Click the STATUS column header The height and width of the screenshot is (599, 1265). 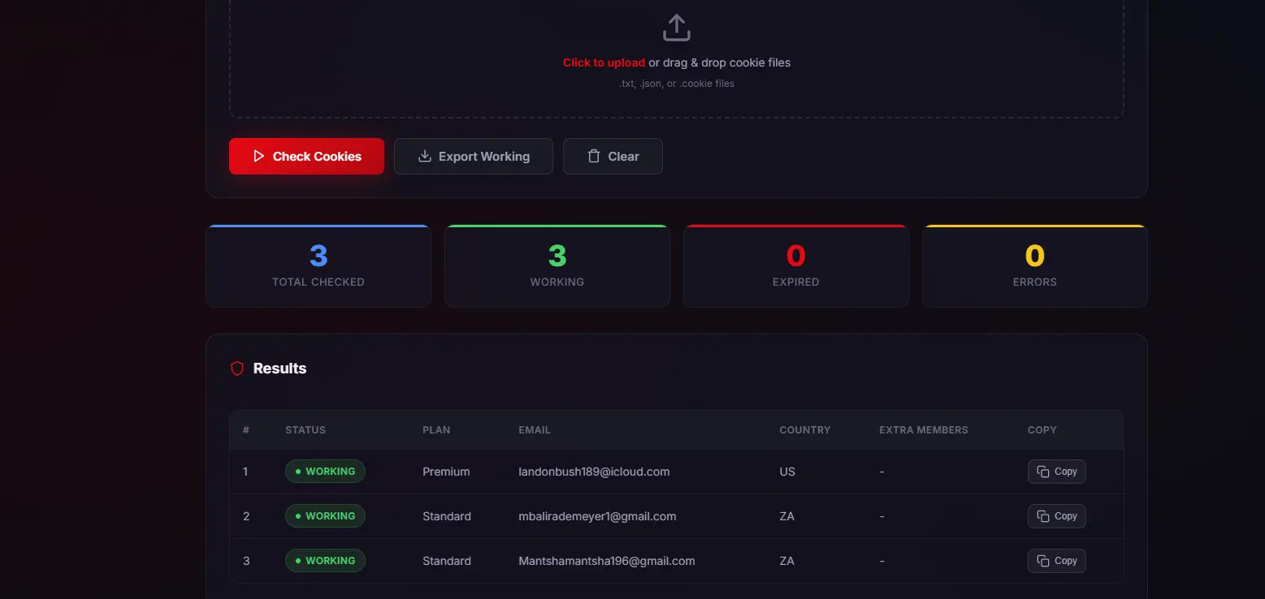(305, 430)
